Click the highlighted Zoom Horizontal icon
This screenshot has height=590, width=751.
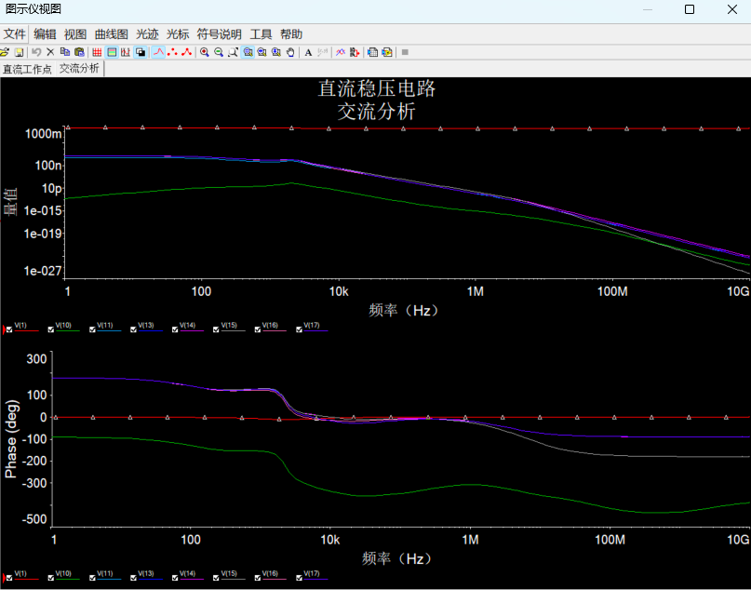point(248,52)
